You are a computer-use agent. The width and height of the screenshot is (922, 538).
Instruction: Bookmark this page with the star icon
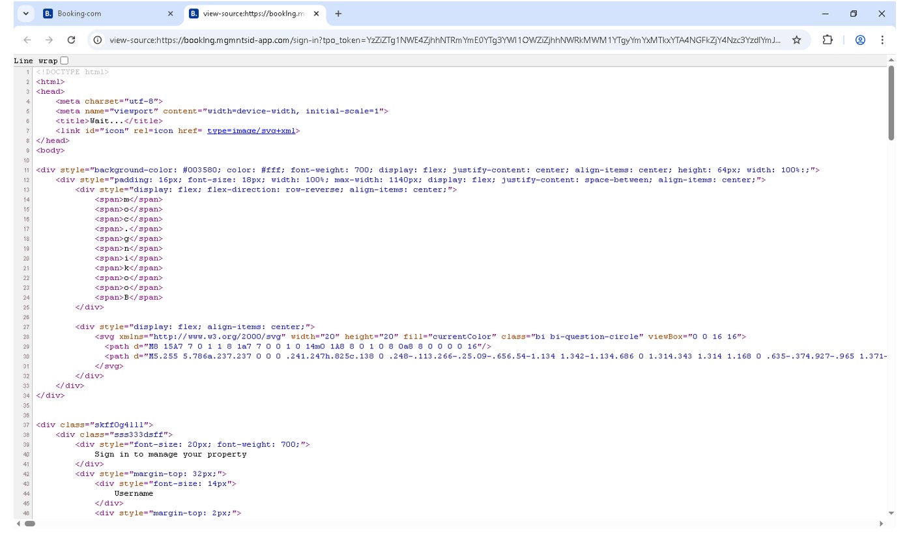(x=796, y=40)
